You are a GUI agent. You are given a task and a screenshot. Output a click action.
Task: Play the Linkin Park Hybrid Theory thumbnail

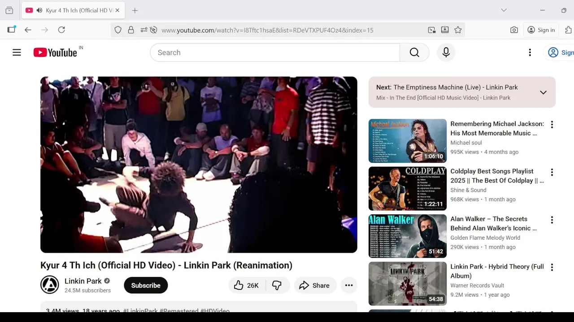[408, 284]
